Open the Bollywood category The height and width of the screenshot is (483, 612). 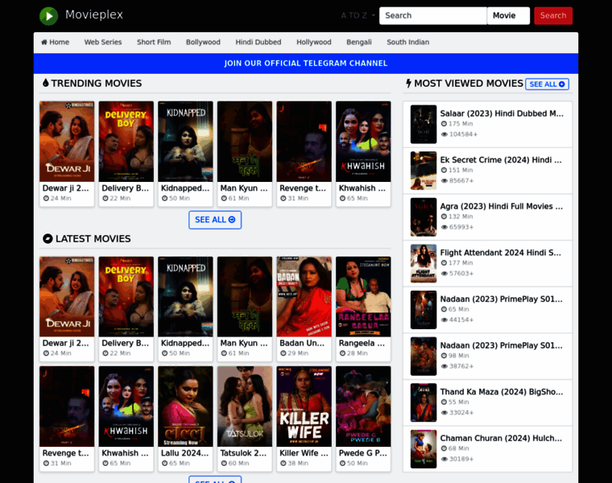203,42
